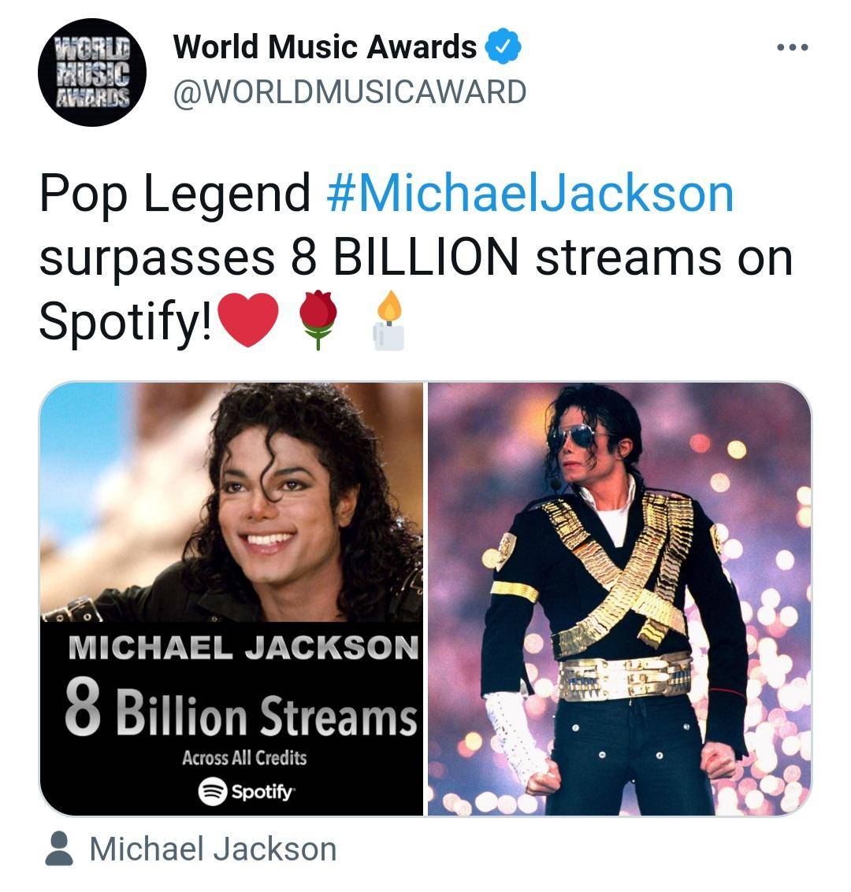851x892 pixels.
Task: Click the blue verified badge
Action: 504,46
